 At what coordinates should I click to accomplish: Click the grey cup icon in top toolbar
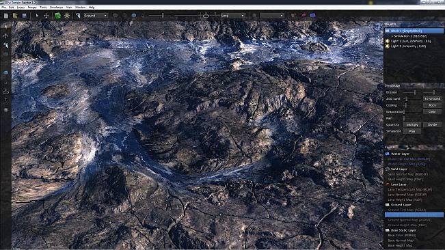(x=294, y=15)
